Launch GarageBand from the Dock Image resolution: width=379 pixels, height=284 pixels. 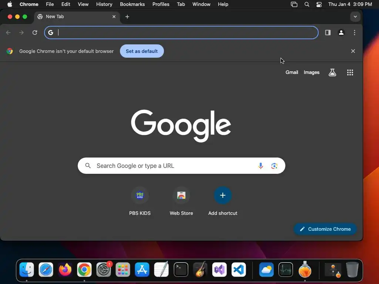(x=200, y=270)
